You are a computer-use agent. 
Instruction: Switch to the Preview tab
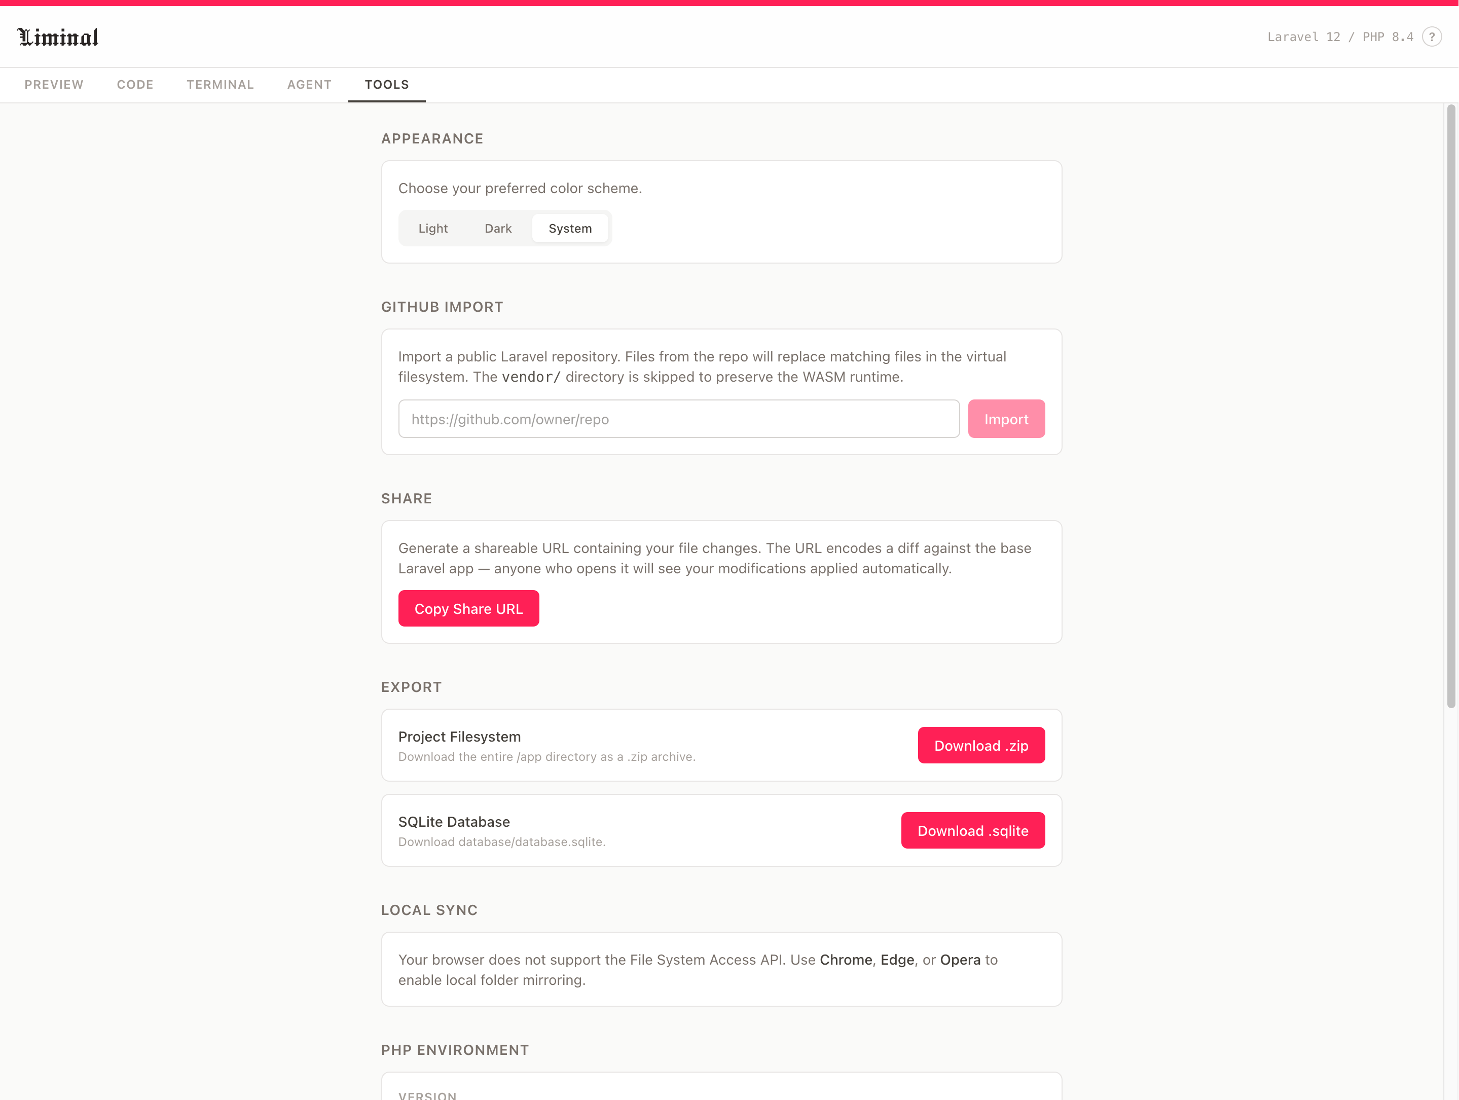pyautogui.click(x=54, y=85)
